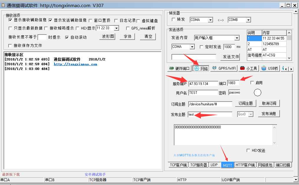Screen dimensions: 299x185
Task: Click the timed send interval 1000 field
Action: (229, 47)
